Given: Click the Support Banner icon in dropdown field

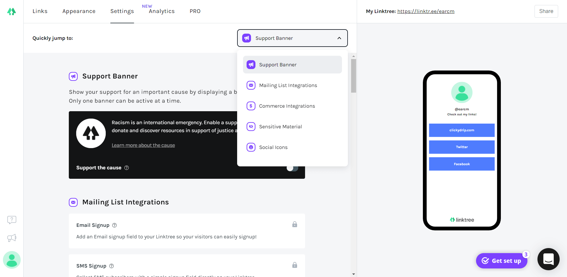Looking at the screenshot, I should (247, 38).
